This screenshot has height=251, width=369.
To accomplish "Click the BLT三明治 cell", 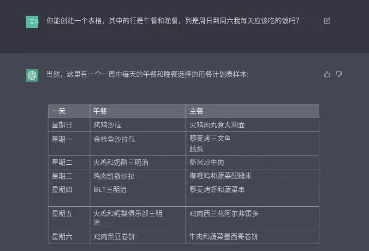I will point(138,195).
